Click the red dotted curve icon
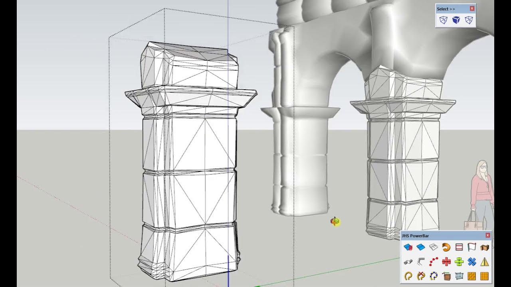 [x=434, y=262]
